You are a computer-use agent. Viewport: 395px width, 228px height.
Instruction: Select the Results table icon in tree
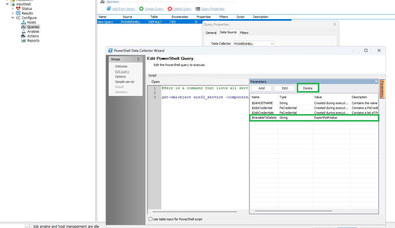coord(18,13)
